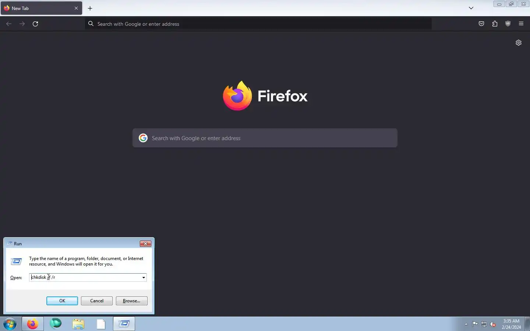
Task: Close the Run dialog window
Action: [146, 244]
